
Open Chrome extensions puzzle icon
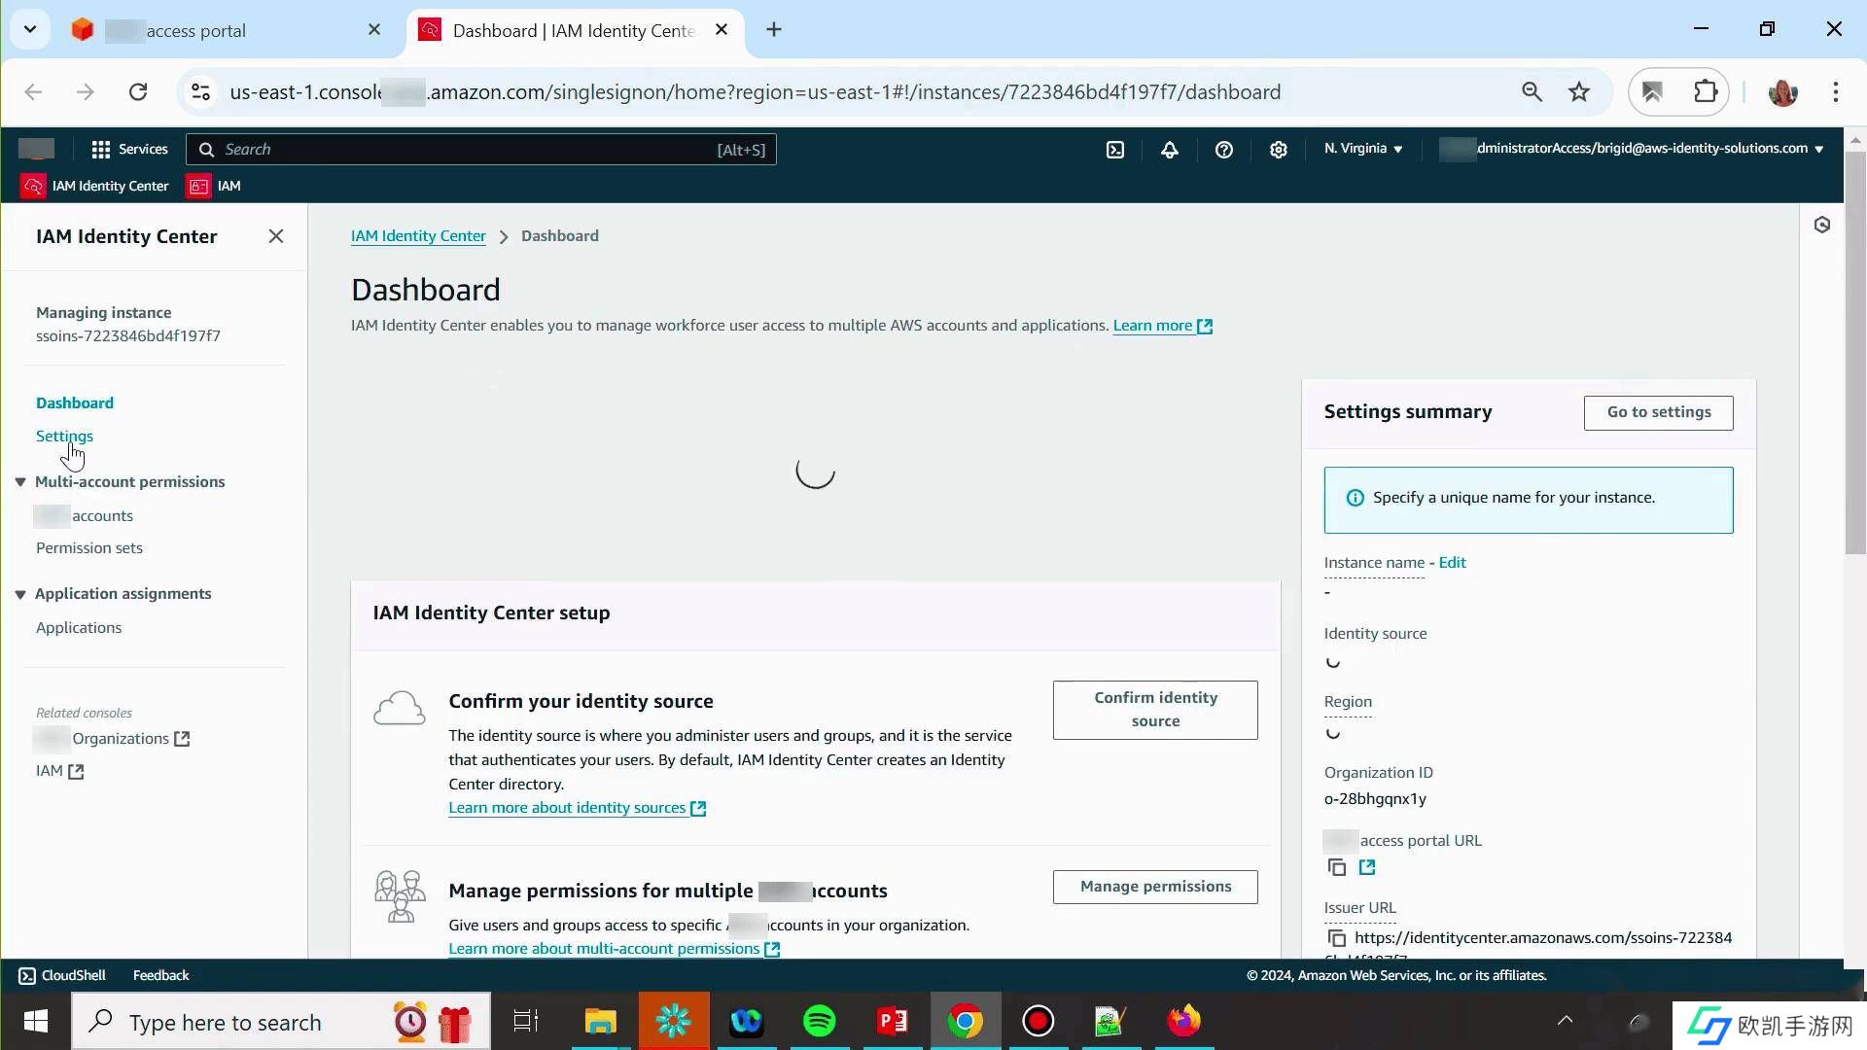[x=1706, y=91]
